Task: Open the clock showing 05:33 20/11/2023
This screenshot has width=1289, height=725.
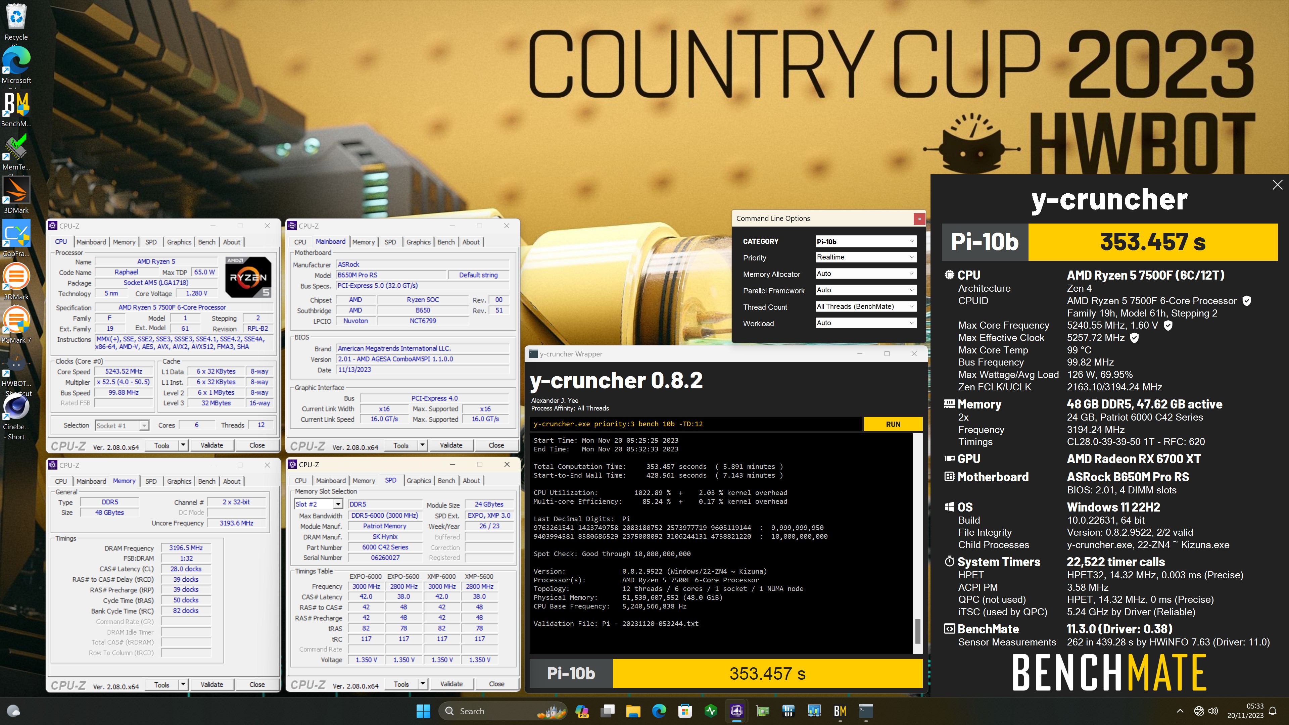Action: coord(1245,711)
